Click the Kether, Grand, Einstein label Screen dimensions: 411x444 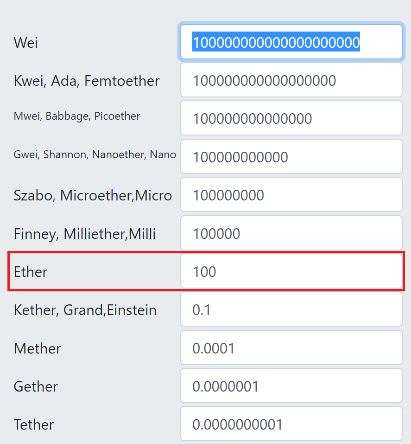click(85, 310)
